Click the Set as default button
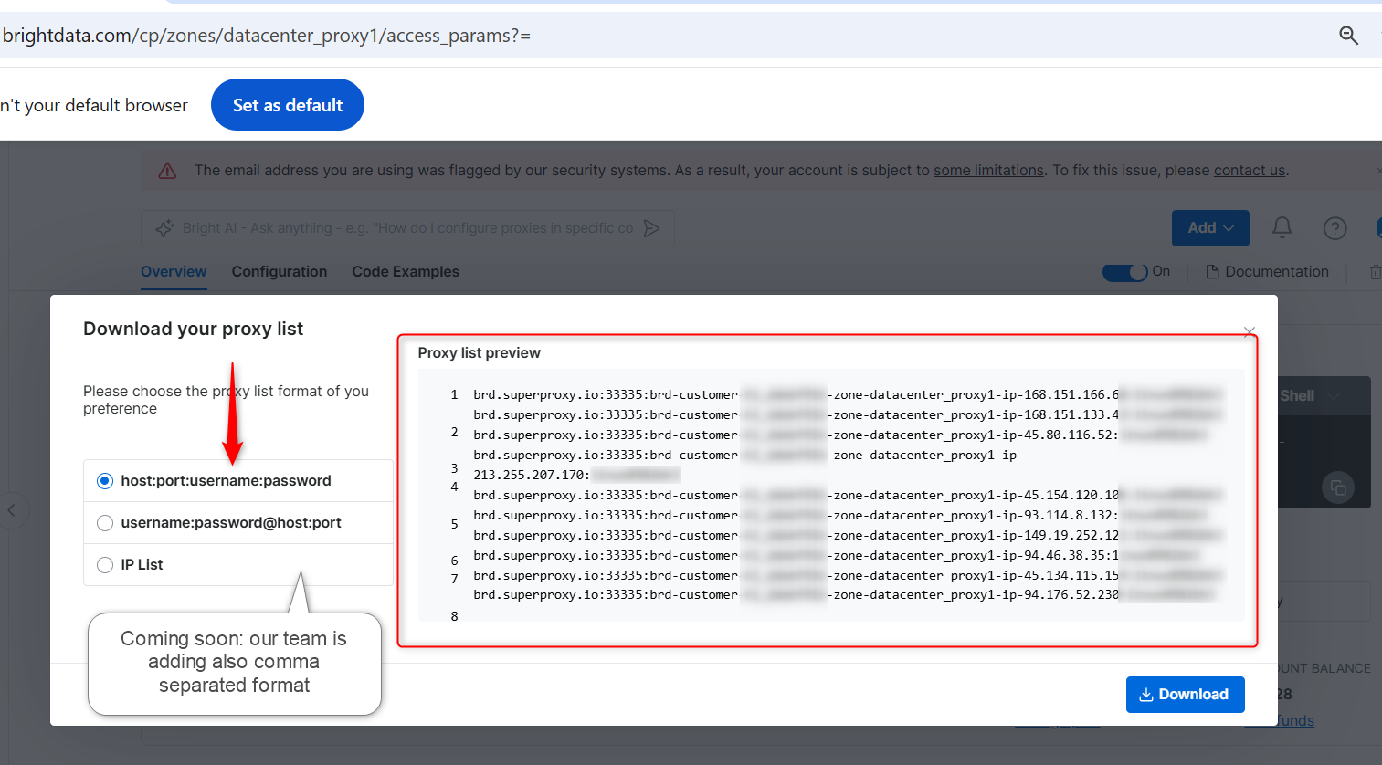This screenshot has width=1382, height=765. point(288,105)
